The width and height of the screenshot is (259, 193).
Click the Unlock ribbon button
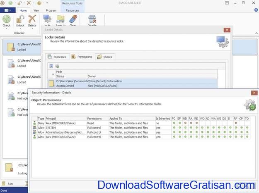tap(20, 21)
